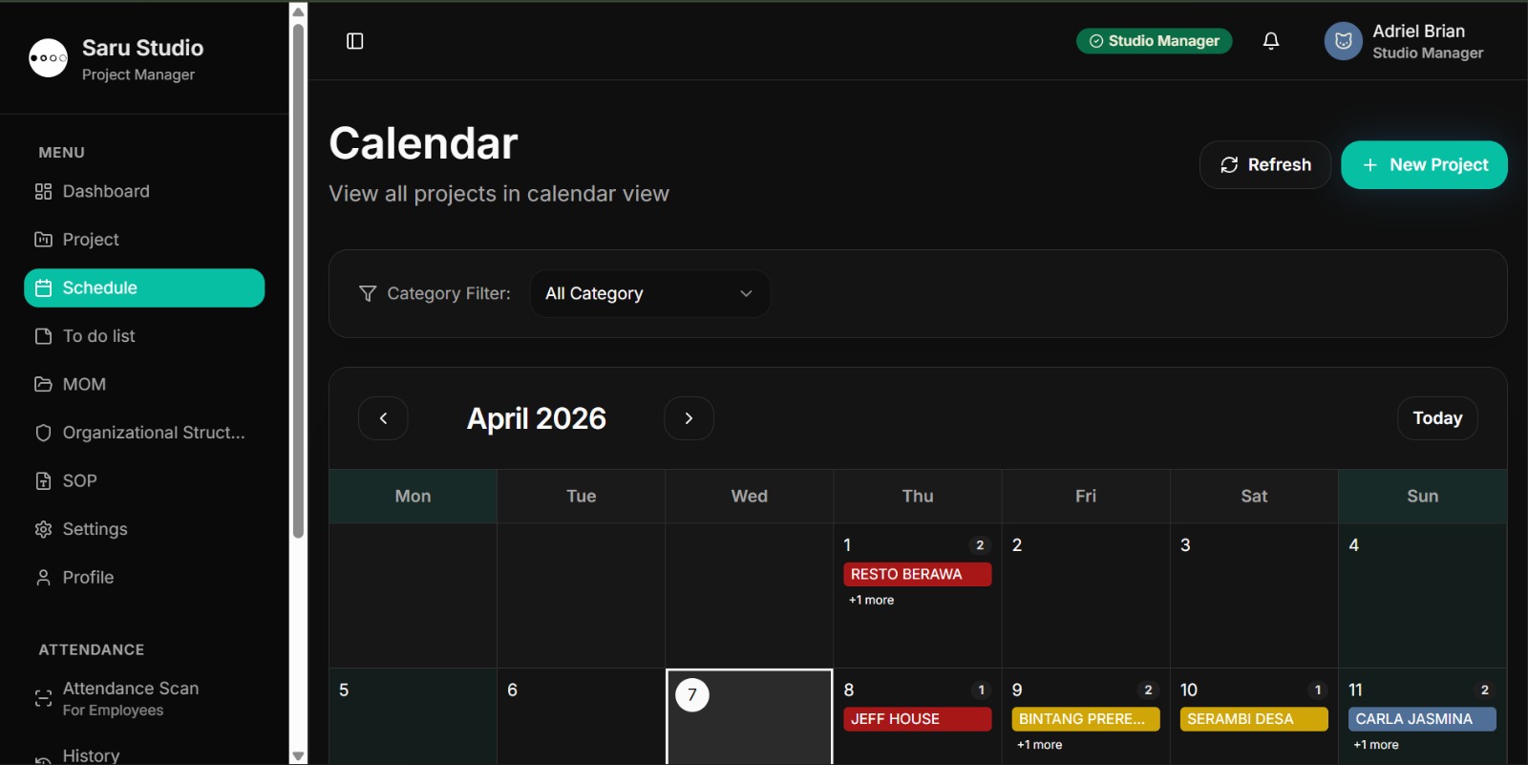This screenshot has width=1528, height=765.
Task: Go to next month
Action: coord(689,418)
